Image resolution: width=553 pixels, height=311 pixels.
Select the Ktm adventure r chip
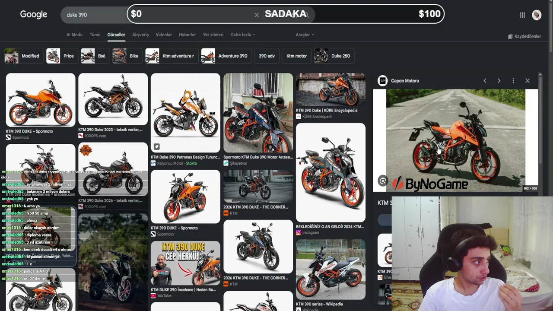(x=172, y=56)
